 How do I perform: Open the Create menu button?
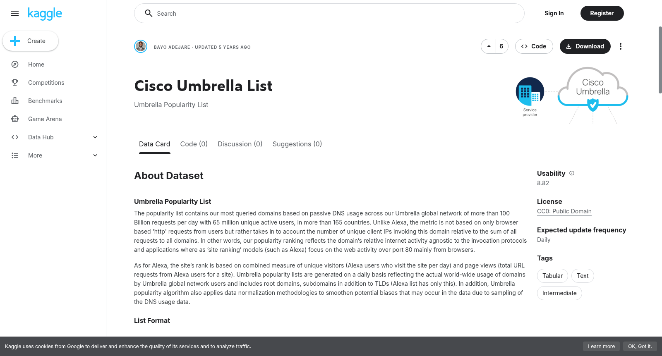coord(31,41)
